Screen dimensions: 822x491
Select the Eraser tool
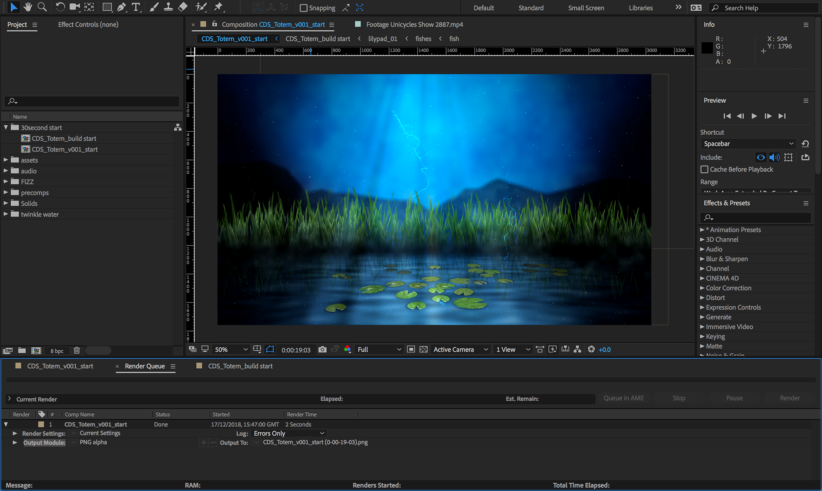click(x=183, y=7)
